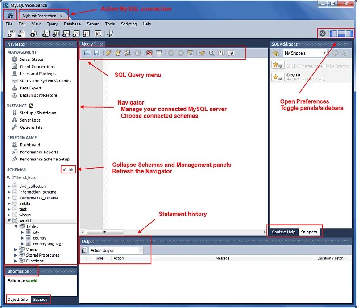Run EXPLAIN on the current statement
The height and width of the screenshot is (308, 357).
coord(128,53)
